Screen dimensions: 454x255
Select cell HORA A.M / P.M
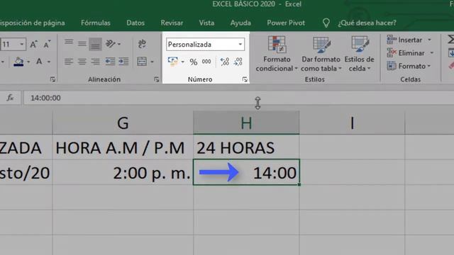123,147
